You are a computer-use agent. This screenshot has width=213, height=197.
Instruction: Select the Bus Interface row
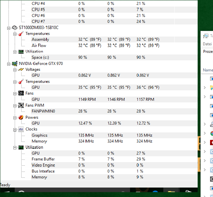[x=114, y=171]
